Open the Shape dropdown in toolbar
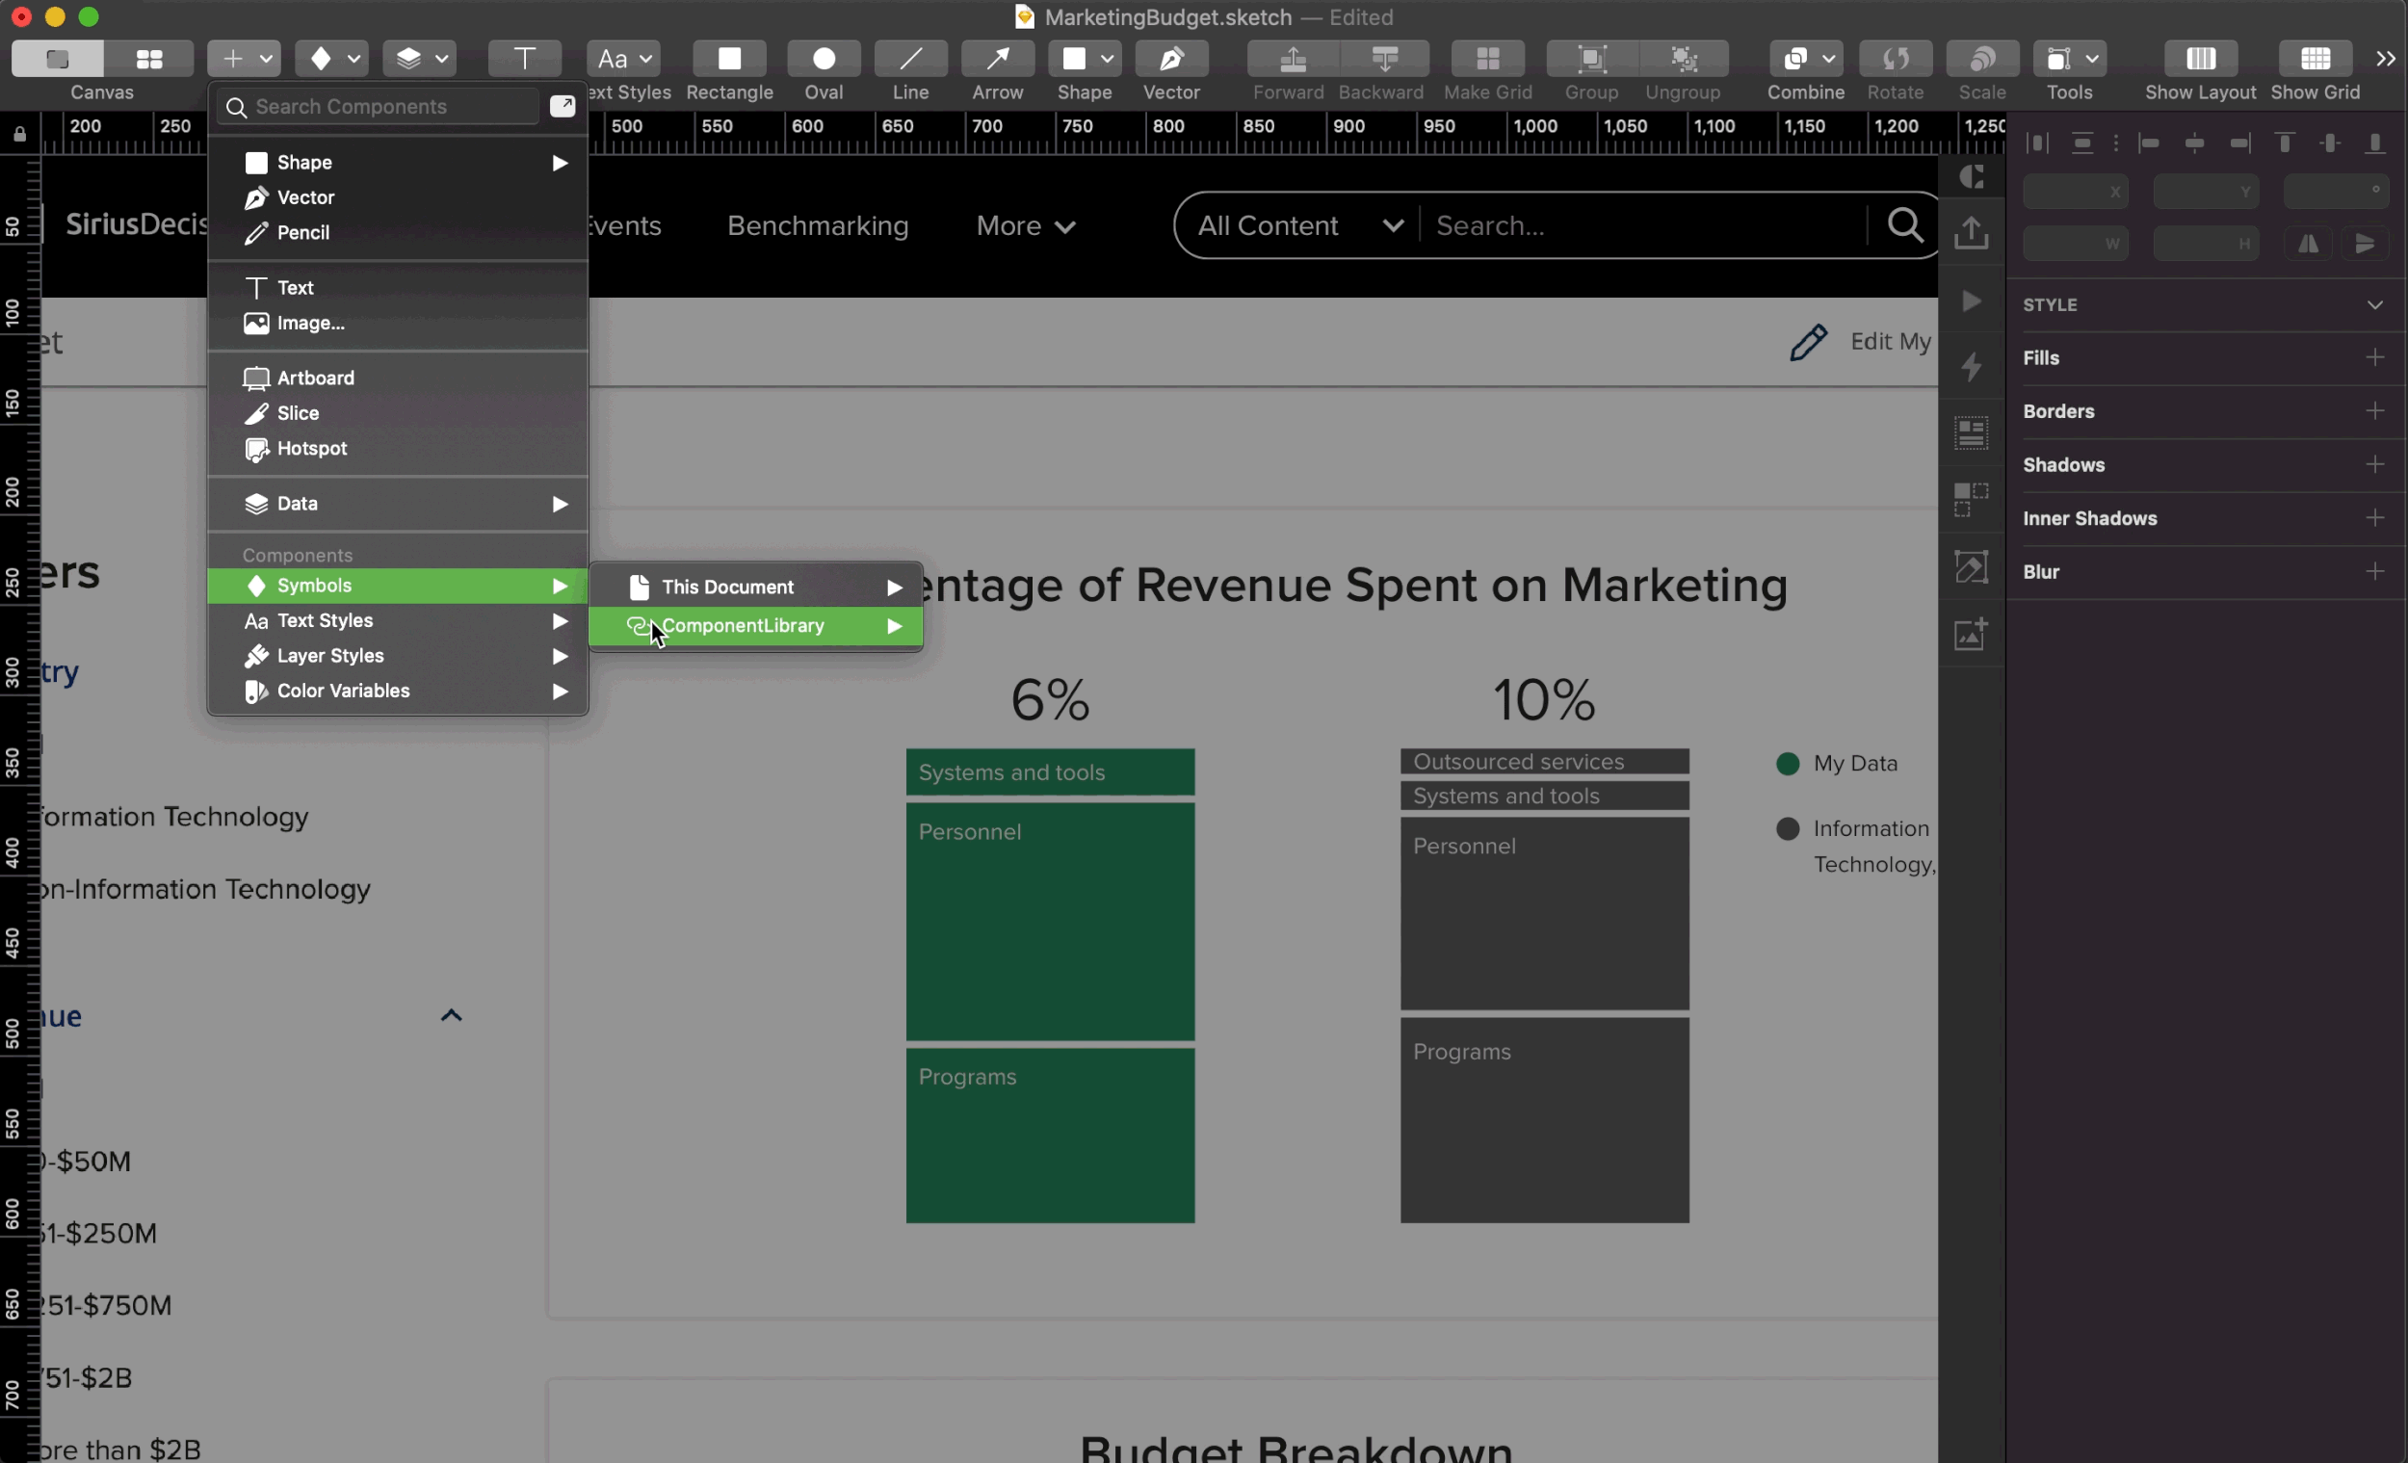 pos(1084,59)
